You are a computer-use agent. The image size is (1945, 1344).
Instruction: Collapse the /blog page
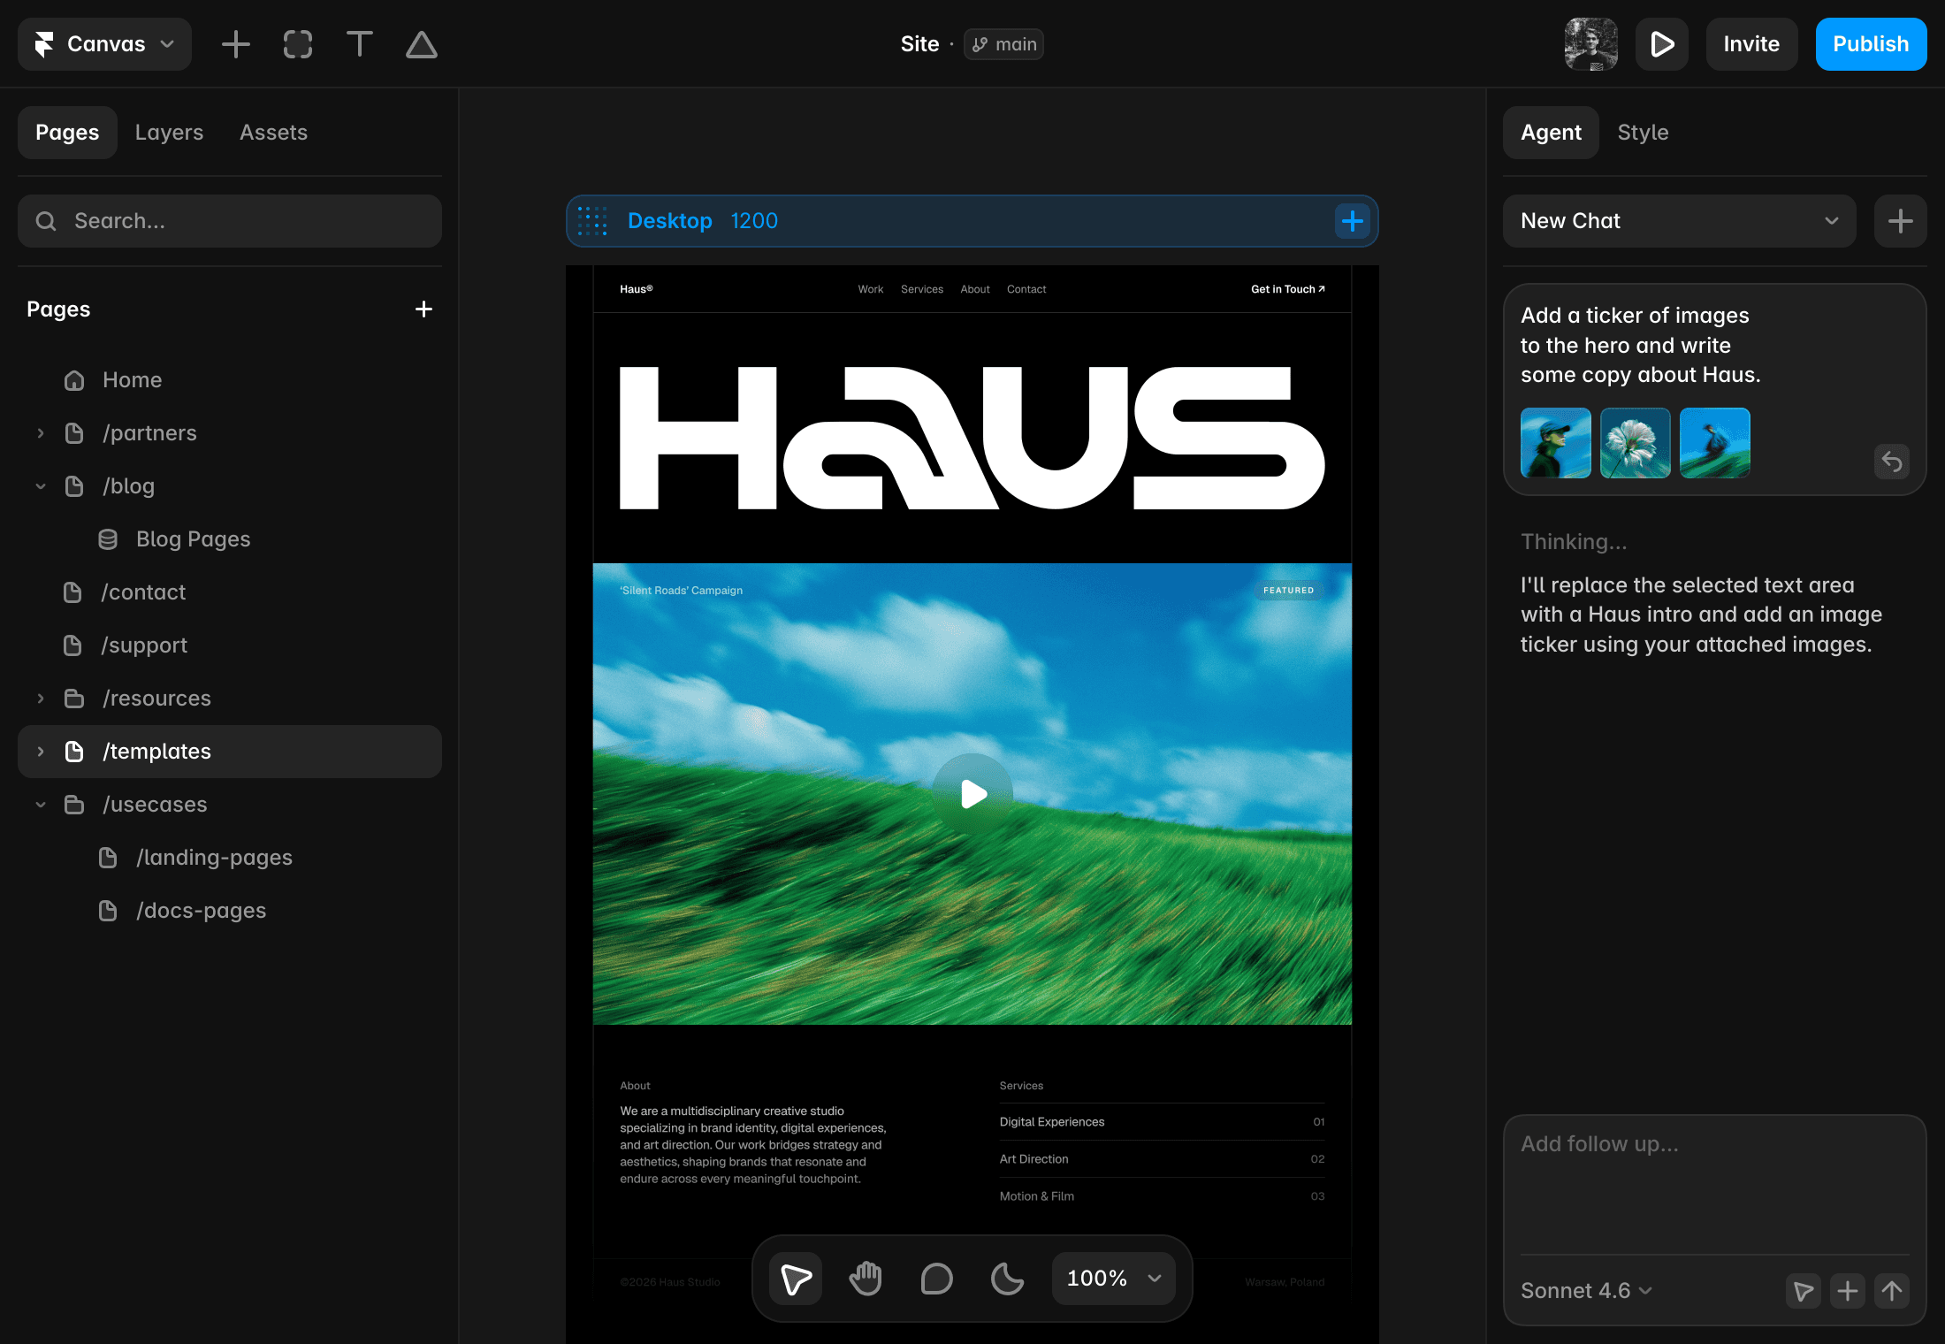point(41,486)
